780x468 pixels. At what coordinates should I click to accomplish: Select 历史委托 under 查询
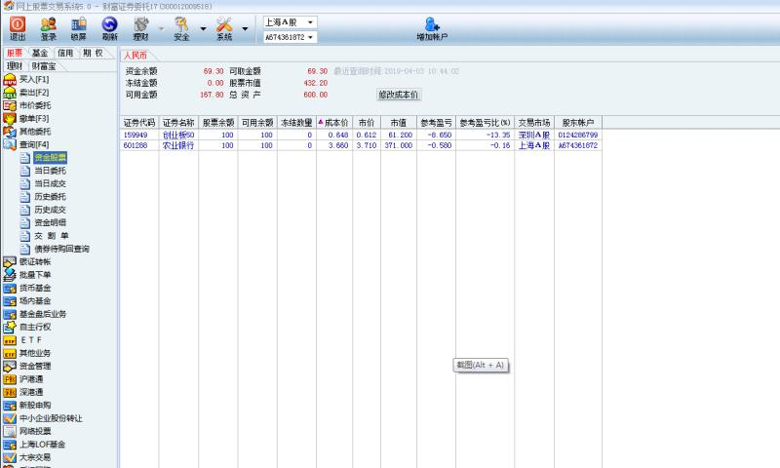(x=50, y=196)
